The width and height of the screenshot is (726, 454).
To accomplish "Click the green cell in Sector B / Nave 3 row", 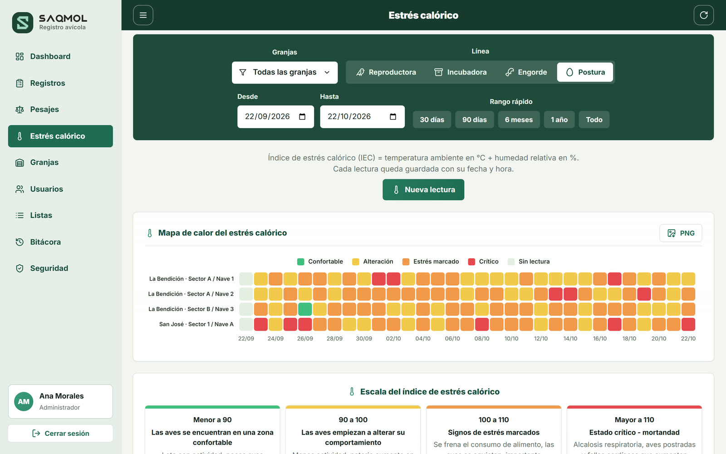I will (x=305, y=309).
